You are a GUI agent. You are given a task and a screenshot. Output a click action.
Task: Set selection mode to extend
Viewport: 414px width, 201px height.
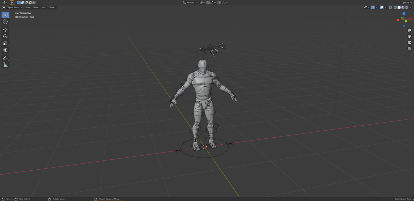23,2
